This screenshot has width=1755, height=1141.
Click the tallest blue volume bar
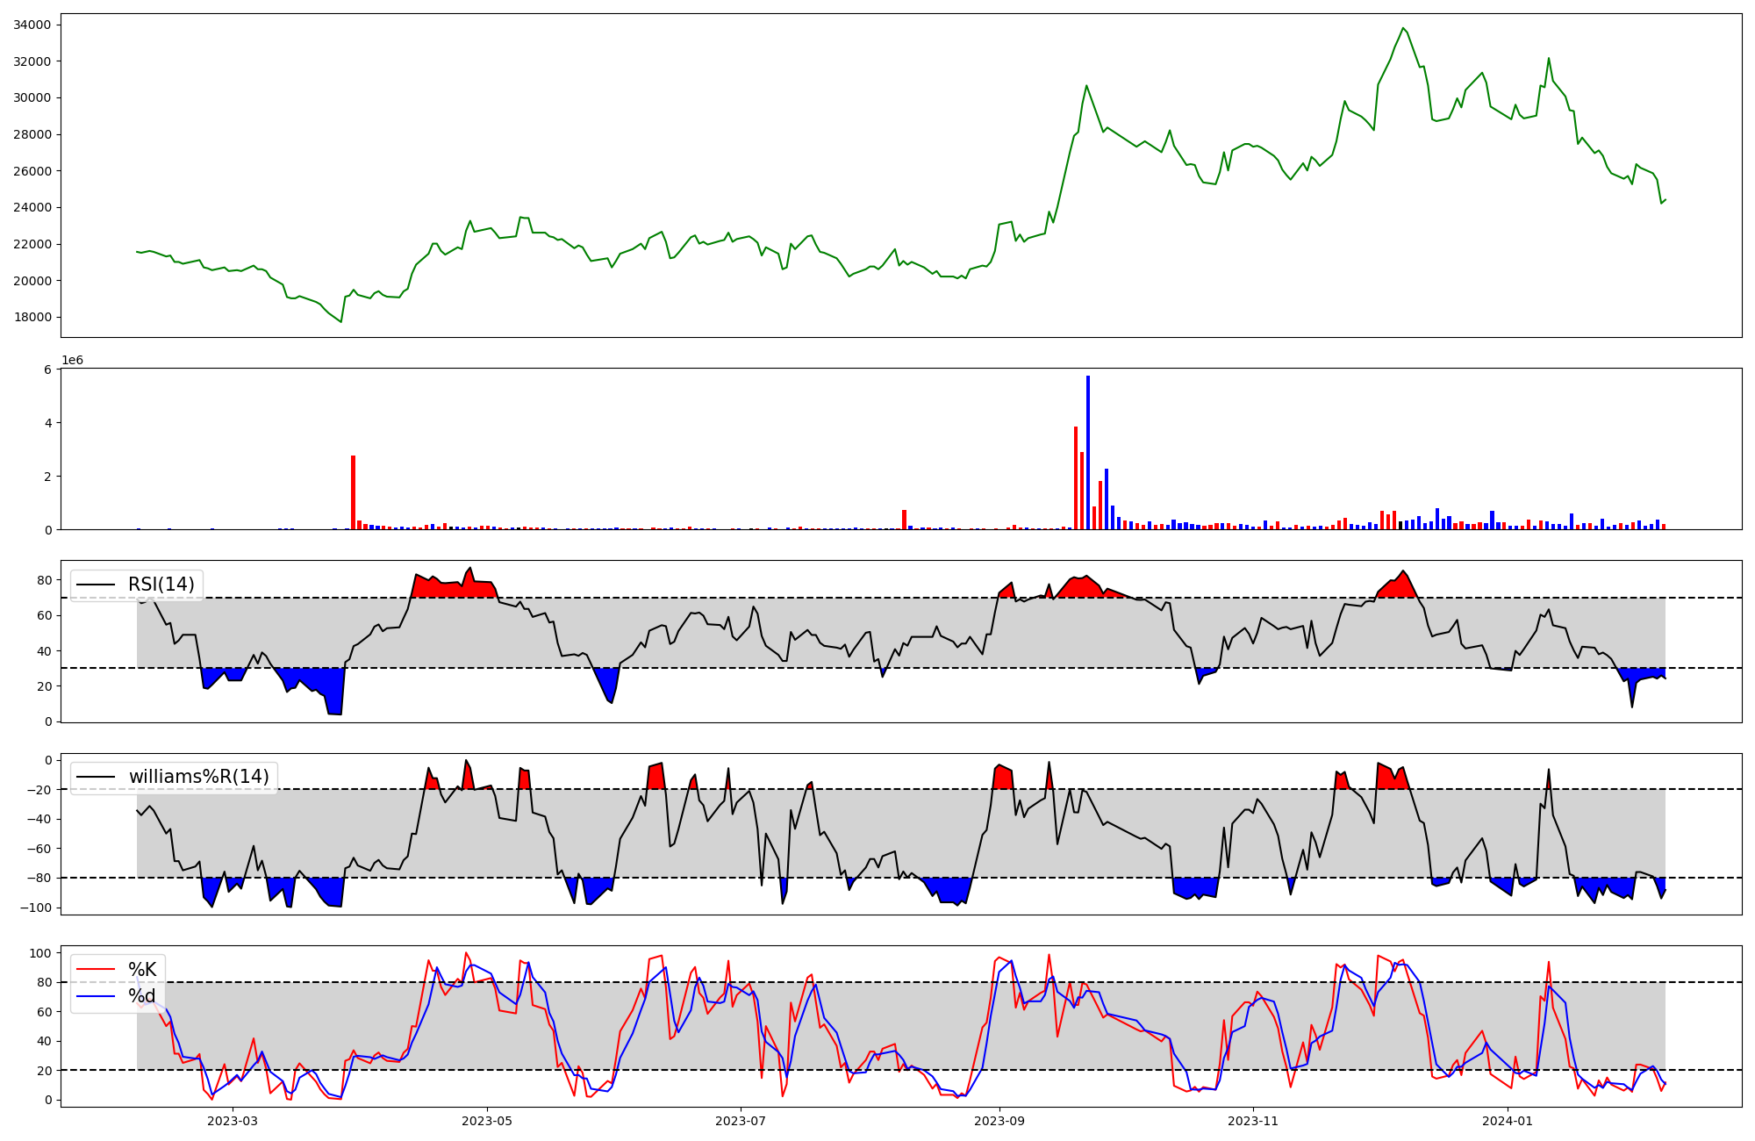click(x=1088, y=453)
